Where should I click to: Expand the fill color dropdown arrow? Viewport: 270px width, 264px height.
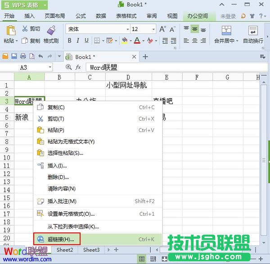[x=130, y=41]
